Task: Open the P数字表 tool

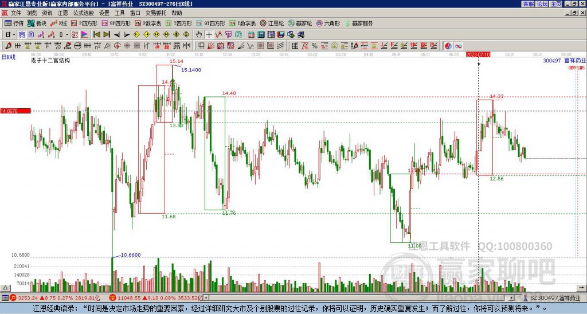Action: (148, 23)
